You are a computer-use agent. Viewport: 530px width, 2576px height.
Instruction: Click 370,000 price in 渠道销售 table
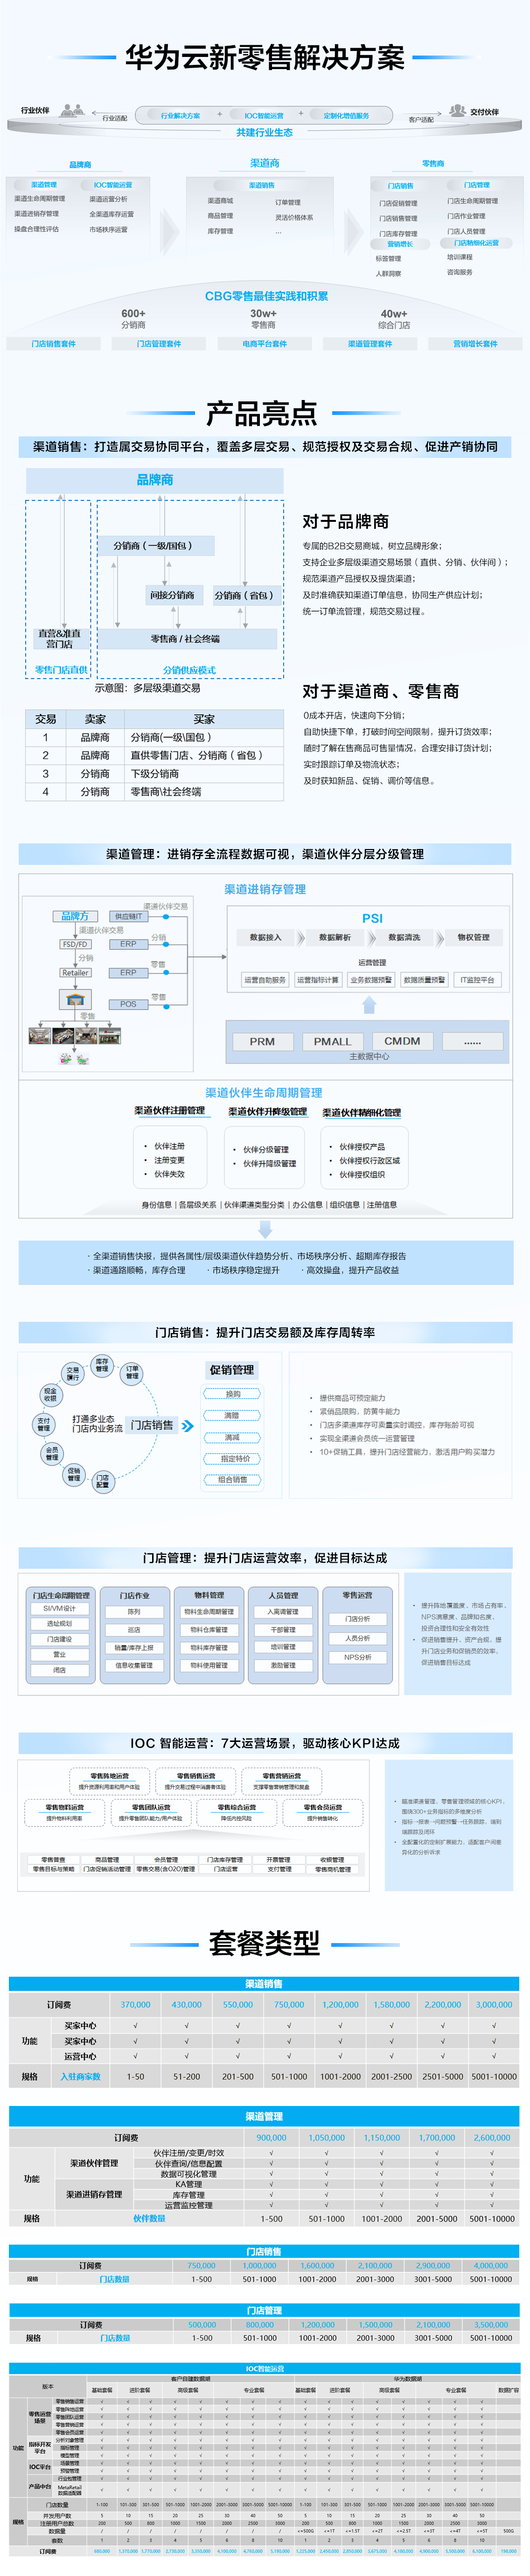pos(135,2004)
